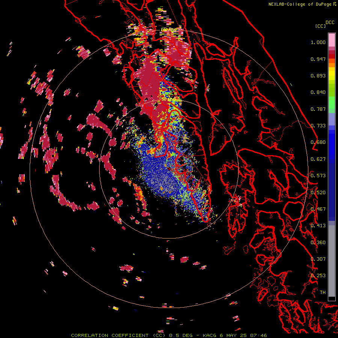This screenshot has width=338, height=338.
Task: Click the CORRELATION COEFFICIENT caption text
Action: pos(110,335)
